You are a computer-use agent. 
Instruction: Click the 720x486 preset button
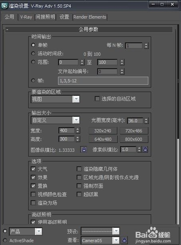134,131
